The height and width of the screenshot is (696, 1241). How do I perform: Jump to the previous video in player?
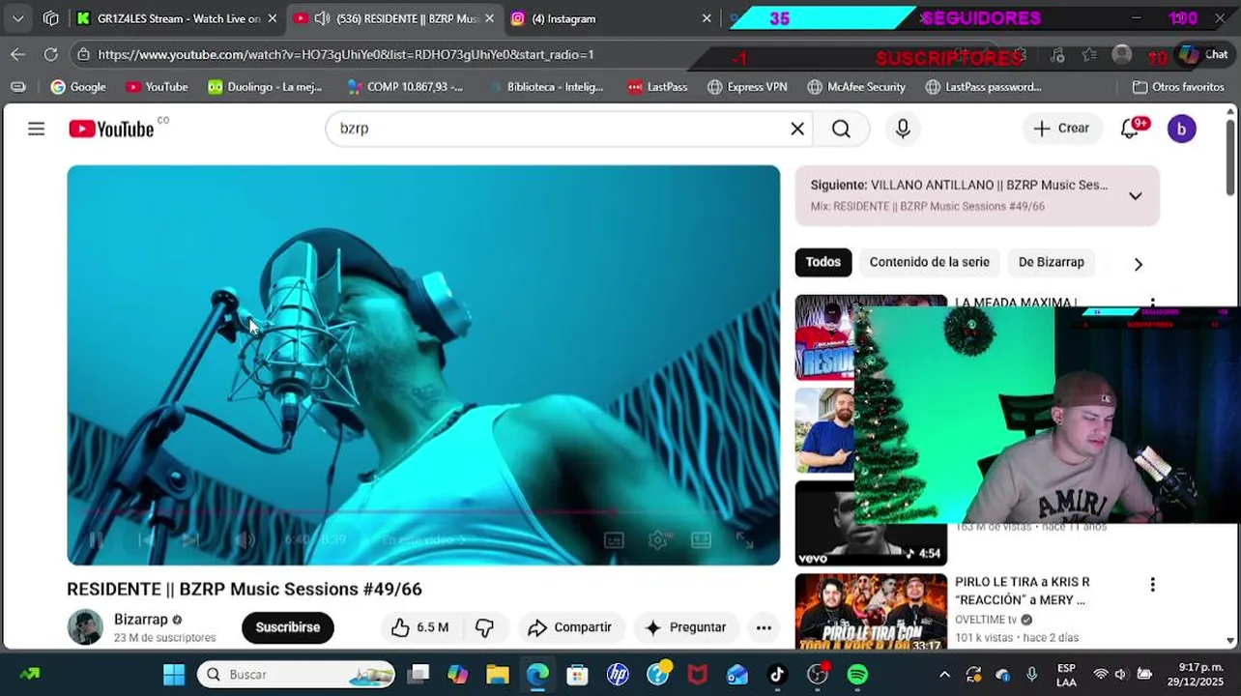point(146,540)
